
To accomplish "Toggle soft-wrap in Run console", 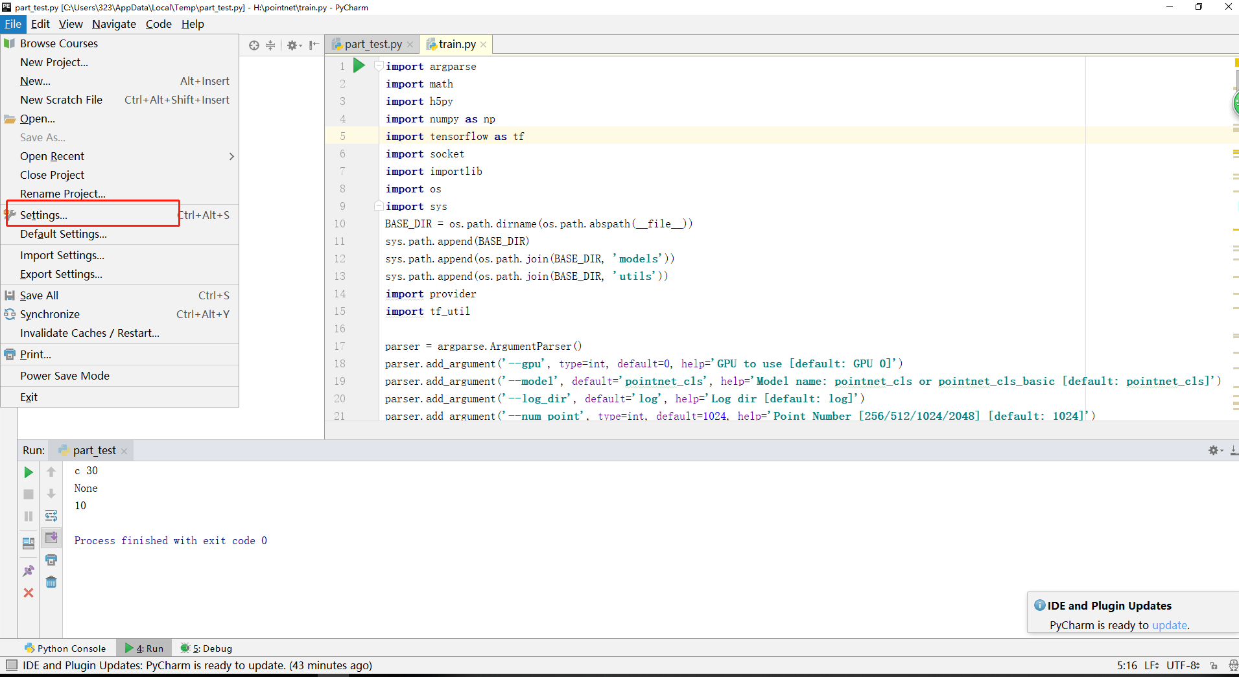I will (x=51, y=516).
